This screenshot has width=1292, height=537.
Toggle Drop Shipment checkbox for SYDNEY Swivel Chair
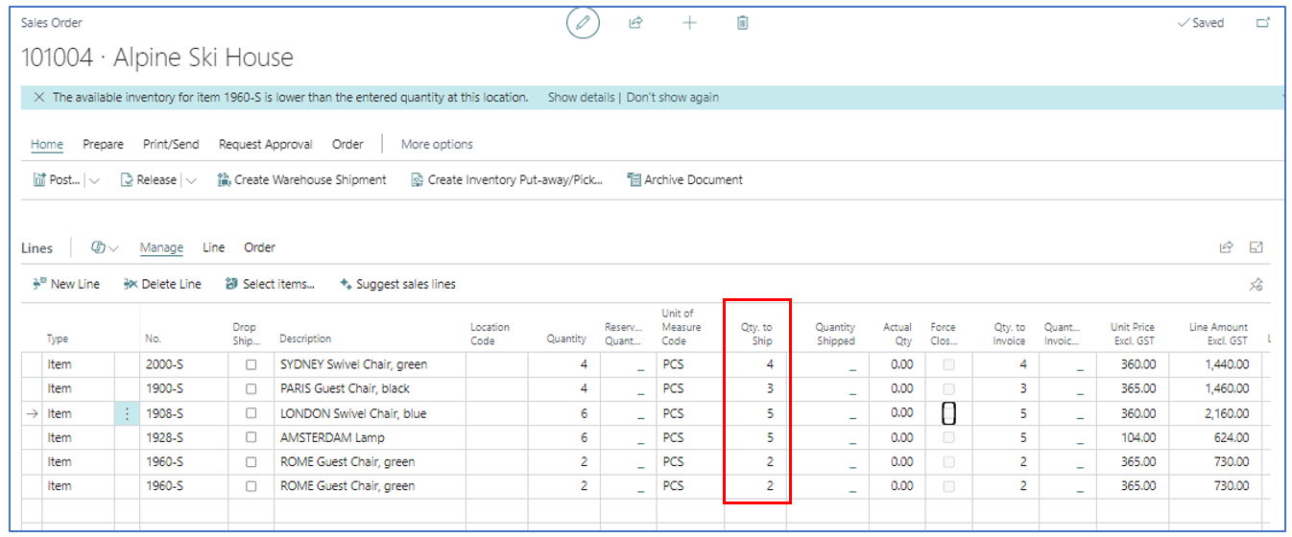251,364
